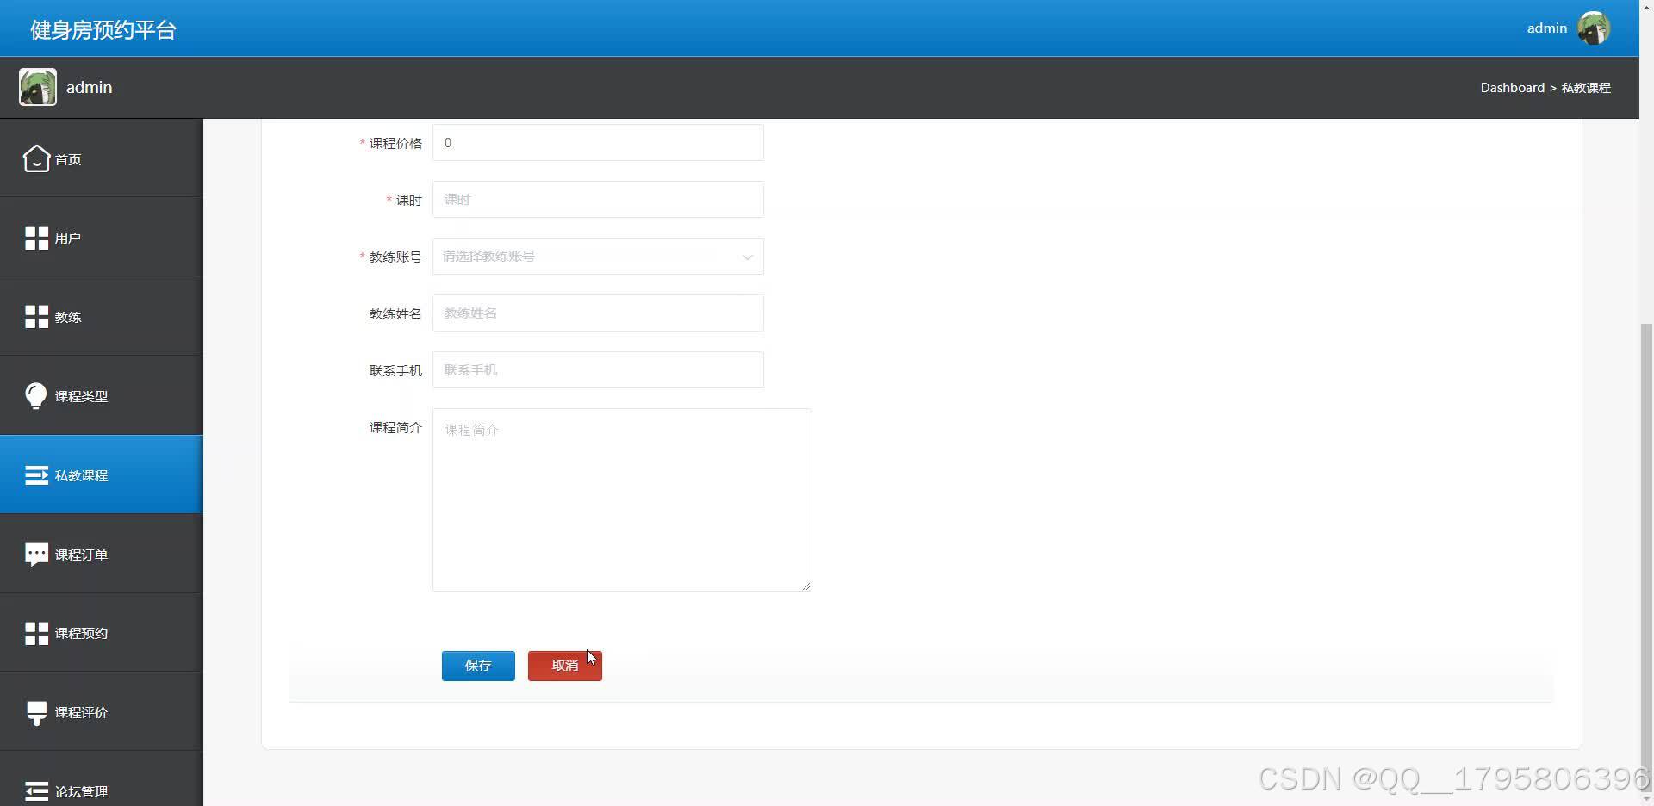Focus the 教练姓名 input field
Image resolution: width=1654 pixels, height=806 pixels.
click(598, 313)
